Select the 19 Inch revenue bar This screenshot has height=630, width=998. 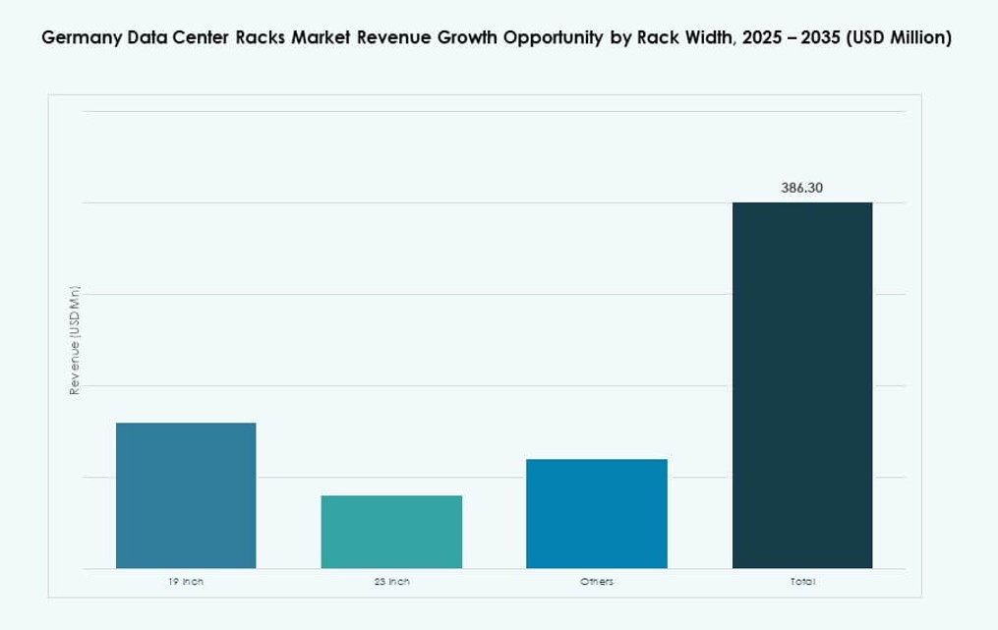pos(186,496)
